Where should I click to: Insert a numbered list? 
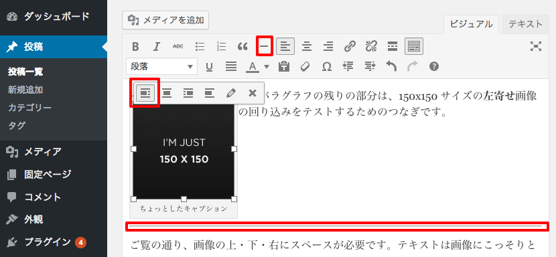(221, 46)
